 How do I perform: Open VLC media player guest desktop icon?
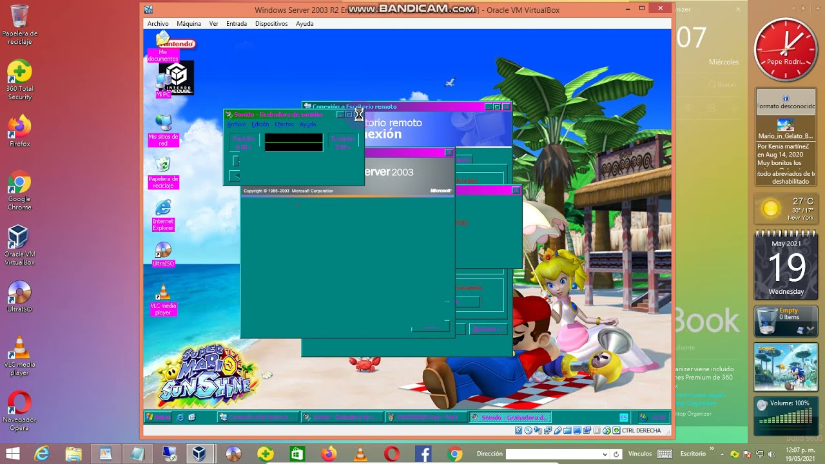click(163, 300)
